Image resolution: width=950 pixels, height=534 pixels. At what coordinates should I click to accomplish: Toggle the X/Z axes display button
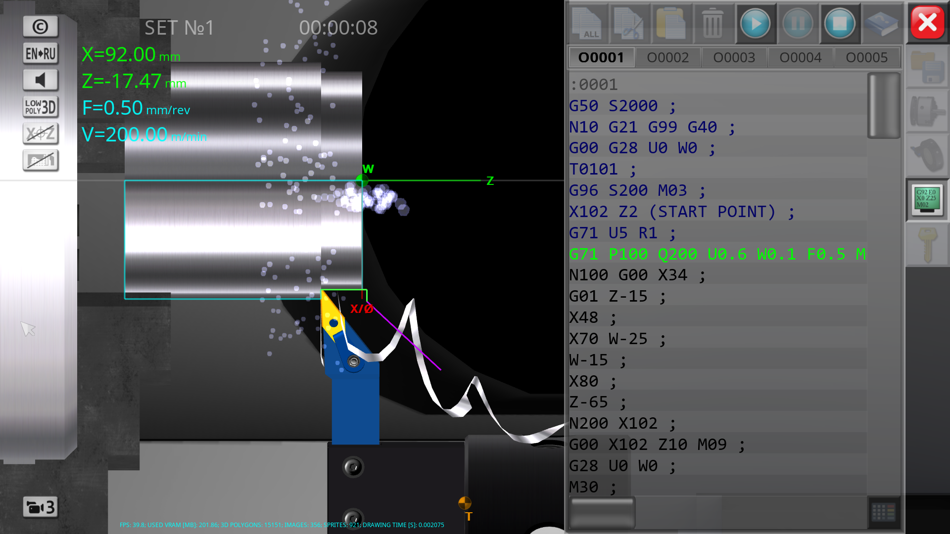click(x=41, y=133)
